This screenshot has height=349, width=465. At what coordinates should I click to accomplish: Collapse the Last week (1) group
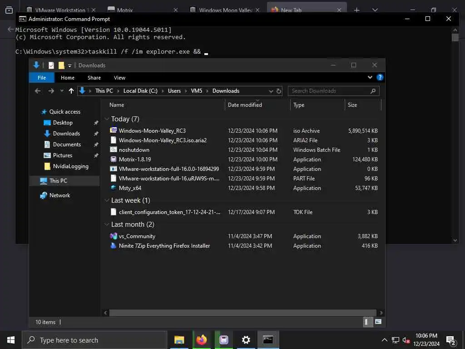point(107,200)
